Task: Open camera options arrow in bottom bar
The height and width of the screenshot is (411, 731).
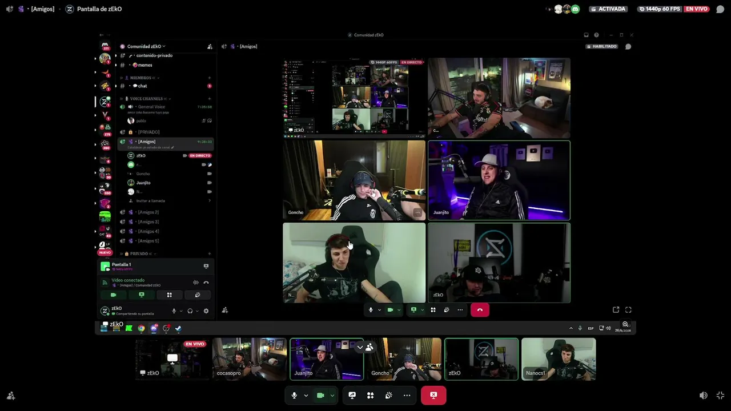Action: [332, 395]
